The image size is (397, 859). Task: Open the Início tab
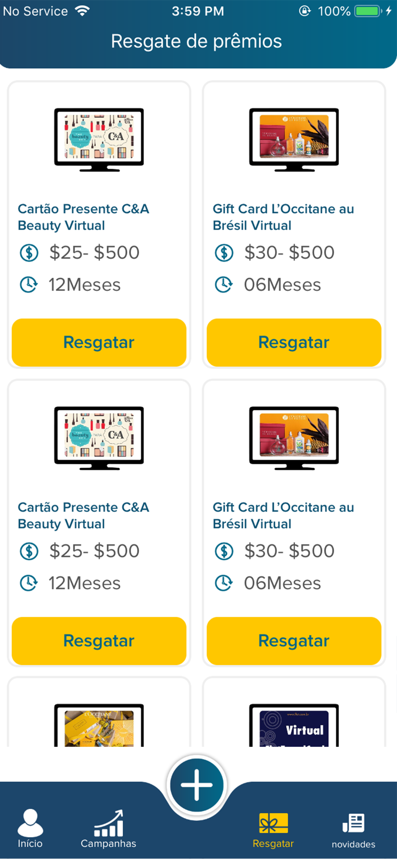coord(30,829)
